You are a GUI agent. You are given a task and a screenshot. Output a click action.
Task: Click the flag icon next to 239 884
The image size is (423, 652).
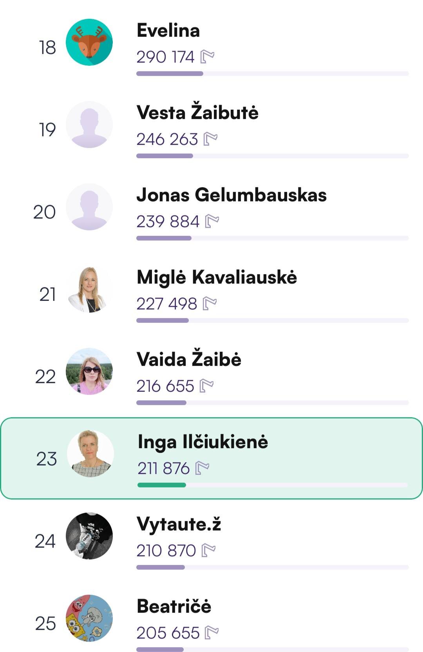212,221
